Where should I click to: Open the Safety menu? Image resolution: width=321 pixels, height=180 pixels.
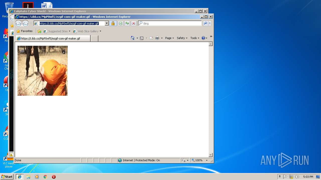coord(182,38)
